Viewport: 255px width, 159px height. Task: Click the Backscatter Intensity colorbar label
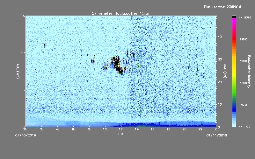(x=249, y=72)
